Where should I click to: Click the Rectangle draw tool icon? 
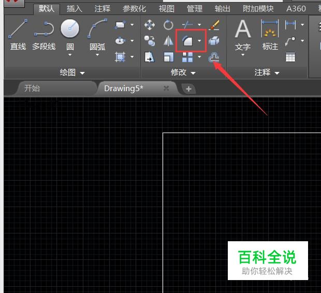tap(120, 25)
